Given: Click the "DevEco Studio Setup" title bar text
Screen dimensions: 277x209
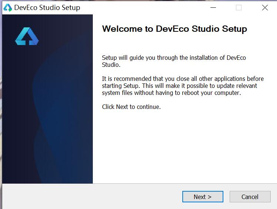Looking at the screenshot, I should point(47,8).
